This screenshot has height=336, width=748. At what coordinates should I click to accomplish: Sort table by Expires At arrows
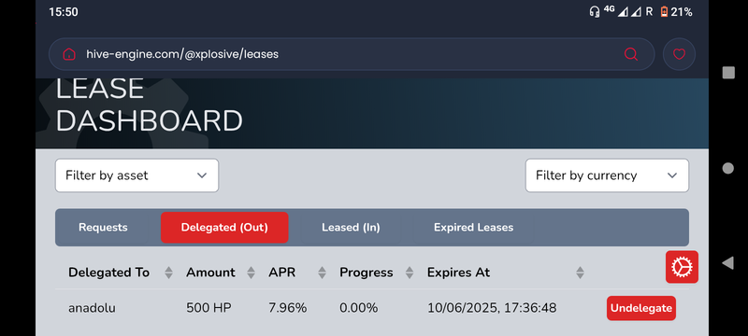pyautogui.click(x=580, y=273)
